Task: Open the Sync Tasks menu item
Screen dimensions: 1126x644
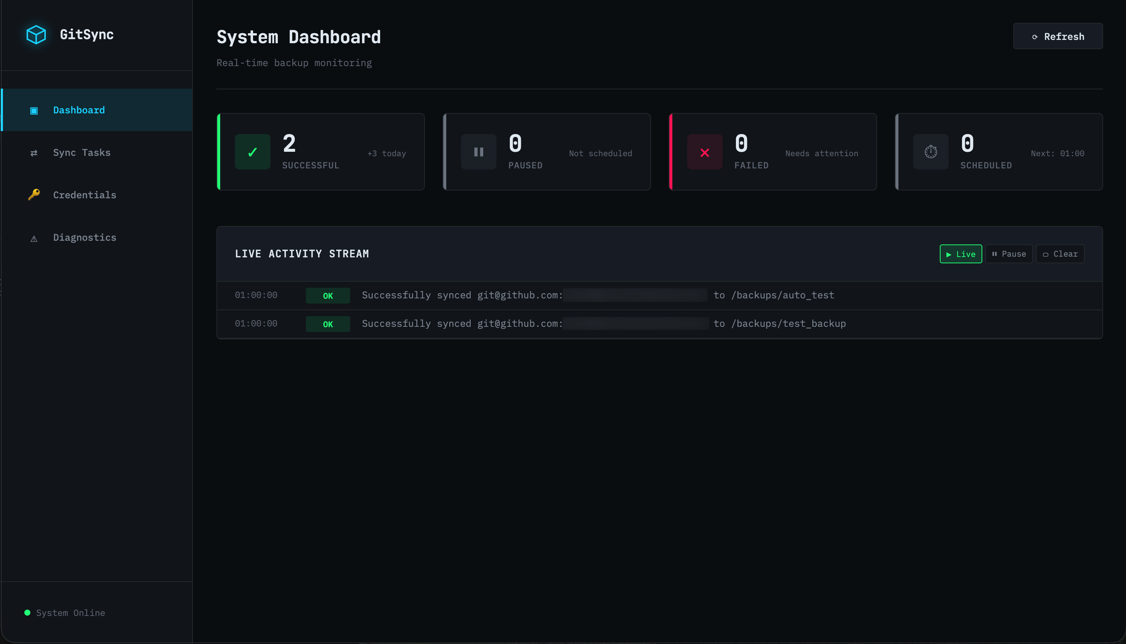Action: click(97, 153)
